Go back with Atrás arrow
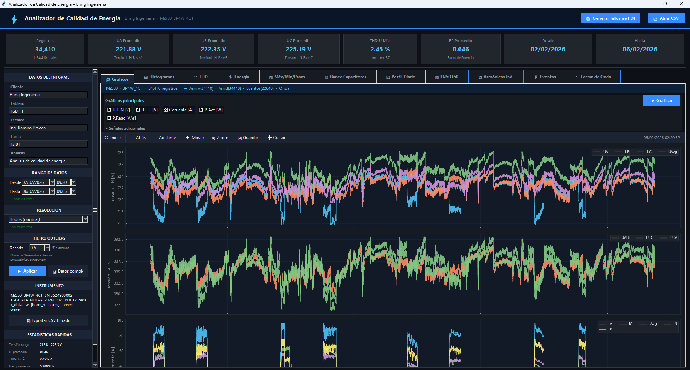The image size is (690, 370). pyautogui.click(x=138, y=138)
